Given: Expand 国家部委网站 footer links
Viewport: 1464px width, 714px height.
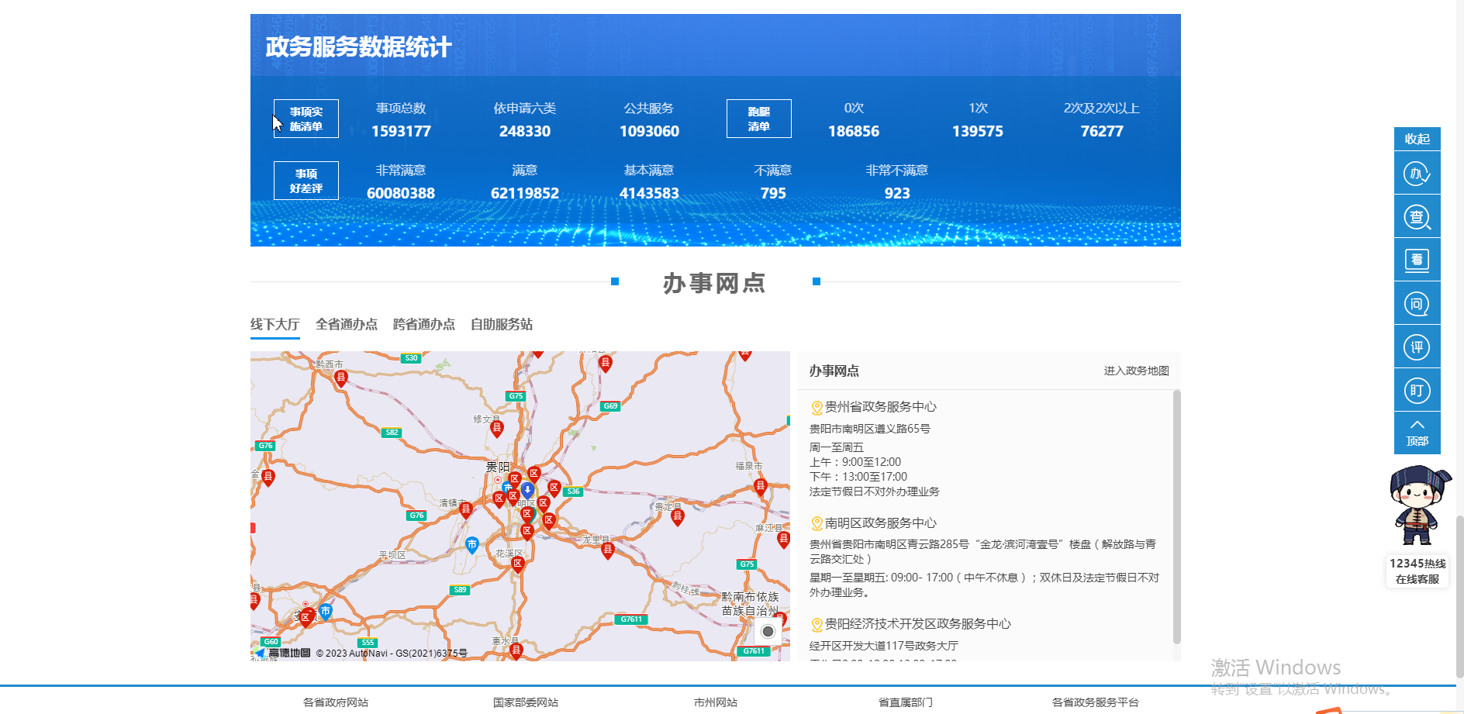Looking at the screenshot, I should pos(526,702).
